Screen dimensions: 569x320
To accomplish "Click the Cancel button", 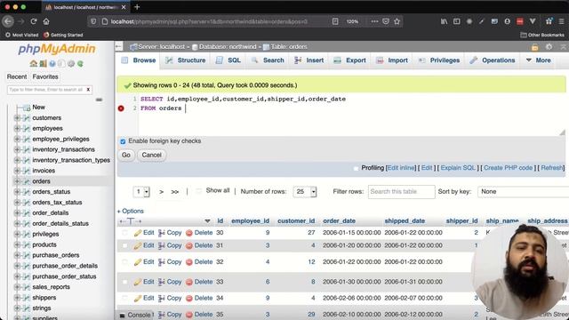I will (152, 155).
